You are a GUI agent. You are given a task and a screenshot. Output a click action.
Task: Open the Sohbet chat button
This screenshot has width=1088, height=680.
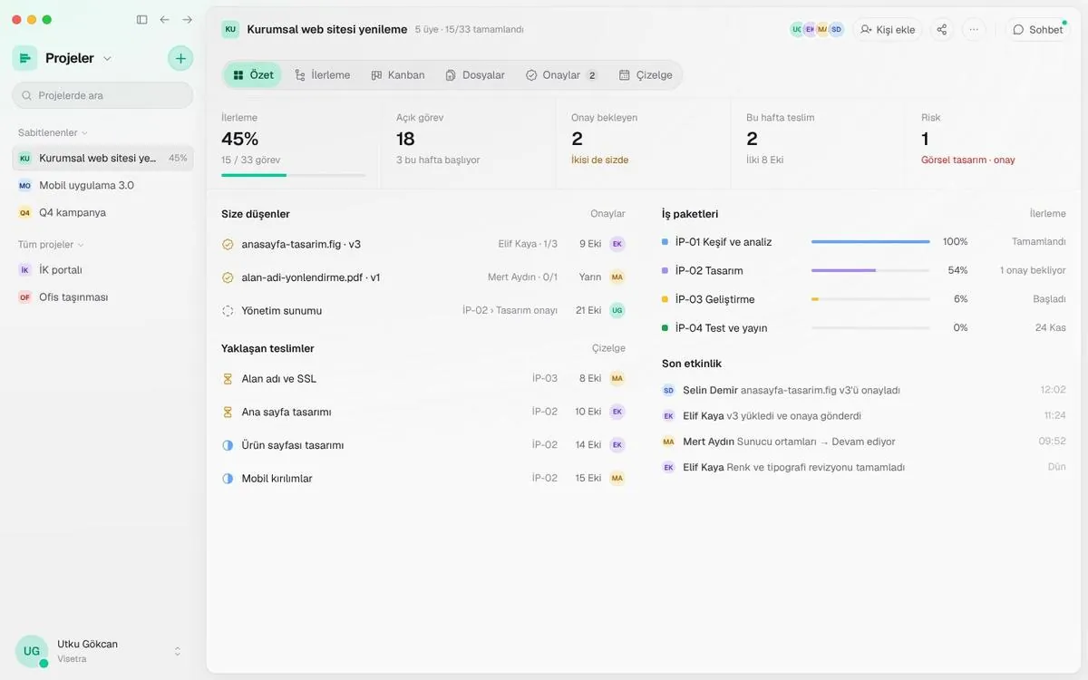1038,29
